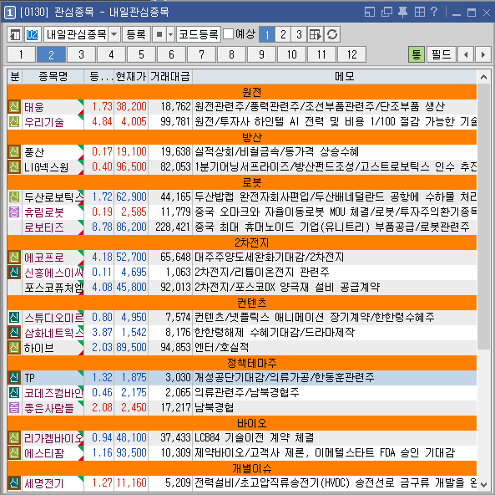Switch to group tab 1
This screenshot has width=495, height=495.
coord(21,54)
